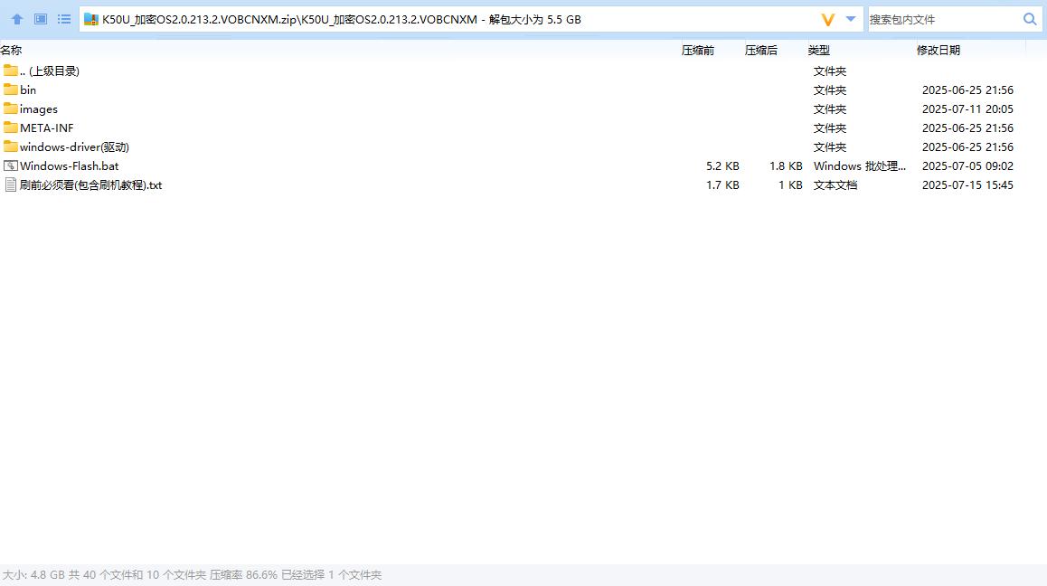
Task: Click the date 2025-07-15 15:45
Action: [x=967, y=185]
